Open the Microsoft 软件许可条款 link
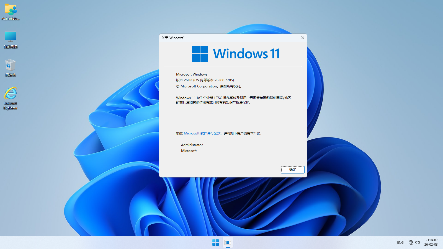The image size is (443, 249). coord(202,133)
